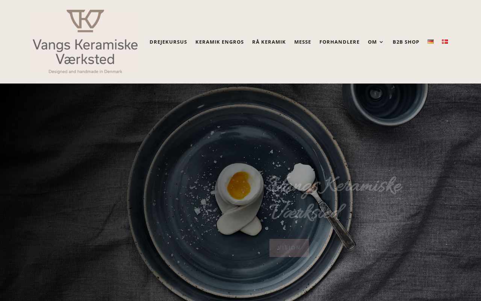Image resolution: width=481 pixels, height=301 pixels.
Task: Expand the OM menu chevron arrow
Action: tap(381, 42)
